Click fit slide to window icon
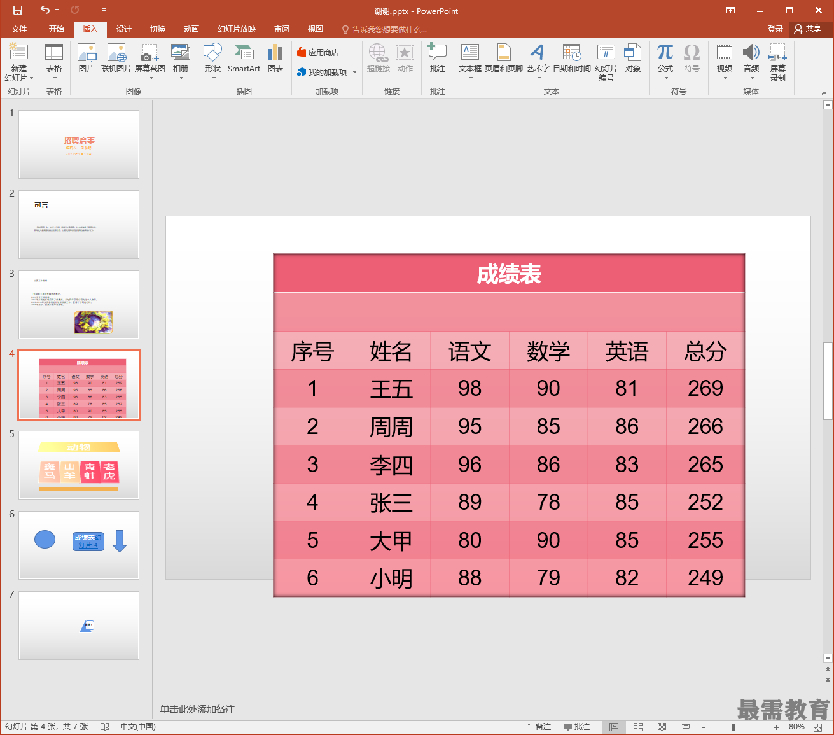The image size is (834, 735). pyautogui.click(x=819, y=727)
